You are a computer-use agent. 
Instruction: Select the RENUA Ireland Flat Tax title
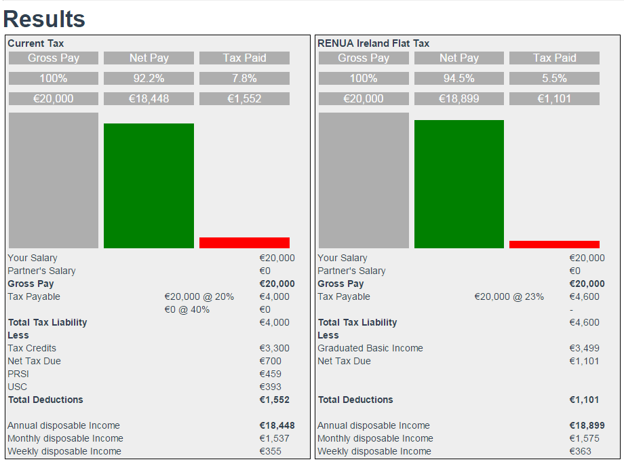coord(373,43)
